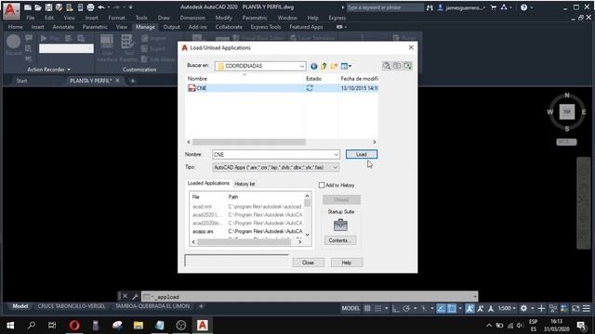
Task: Click the Close button in dialog
Action: 308,263
